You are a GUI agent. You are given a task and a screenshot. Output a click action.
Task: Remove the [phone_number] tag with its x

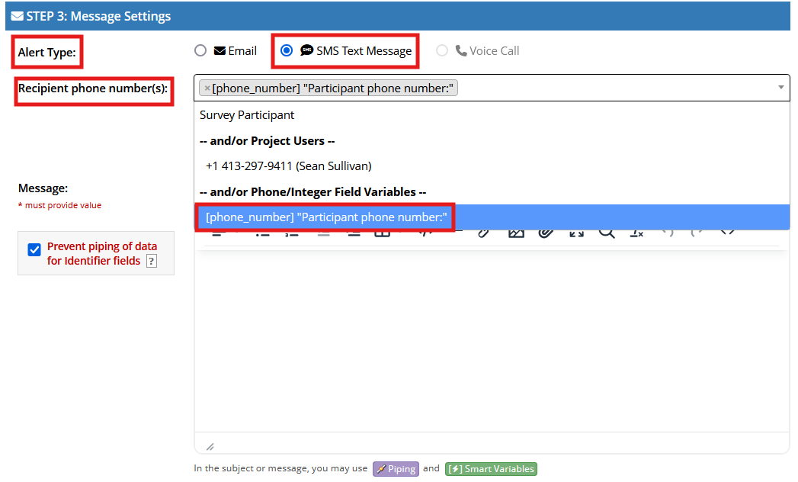coord(207,88)
